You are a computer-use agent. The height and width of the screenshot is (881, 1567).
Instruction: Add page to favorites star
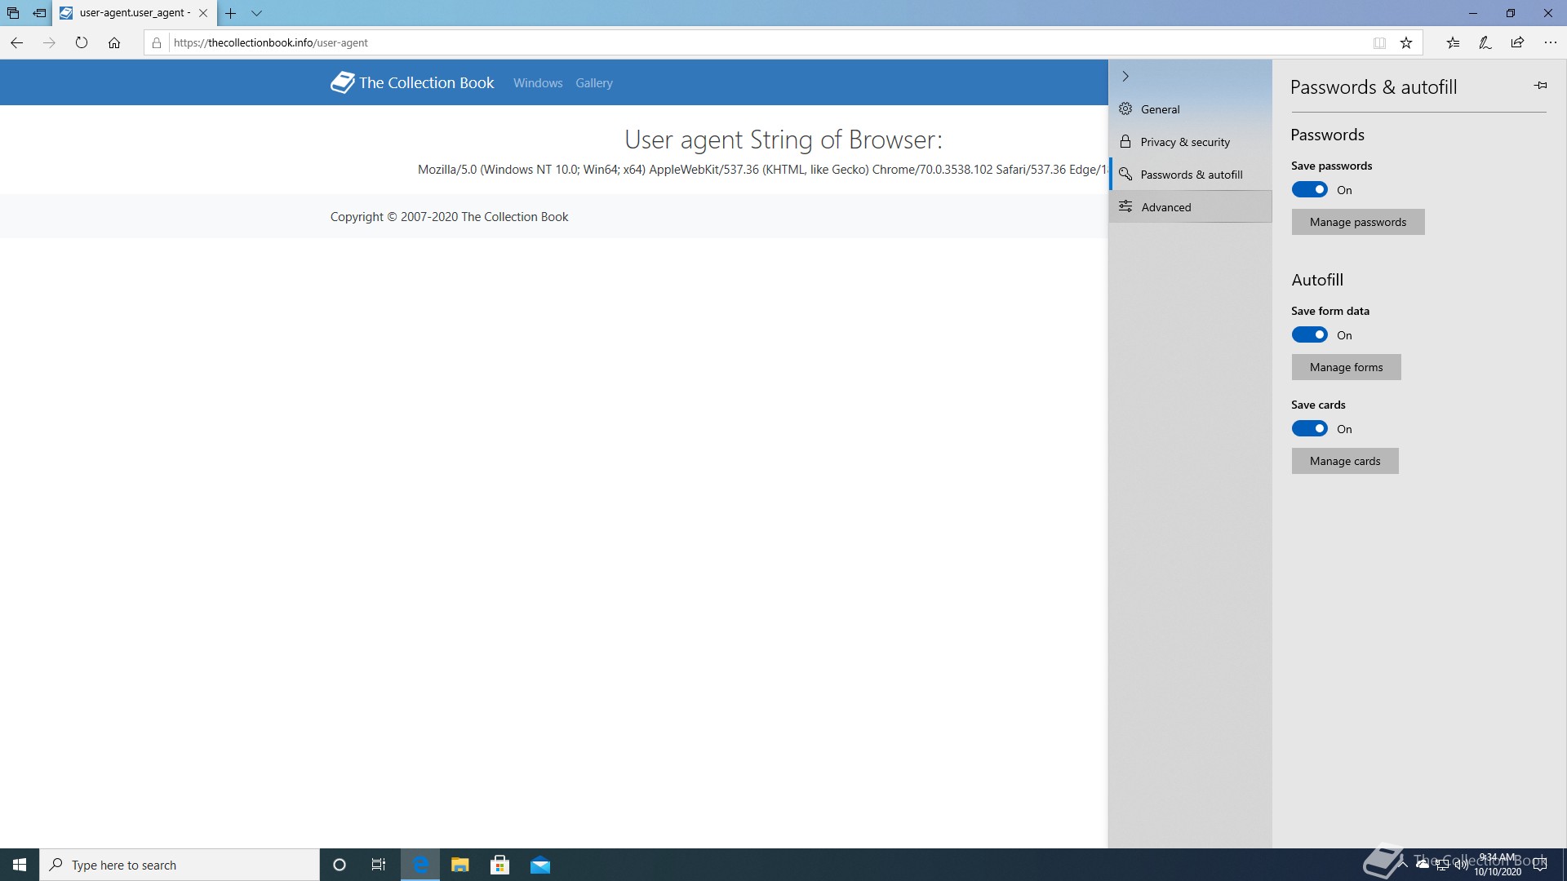(x=1406, y=42)
